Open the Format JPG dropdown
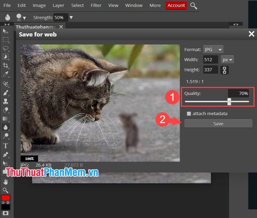257x218 pixels. (213, 49)
